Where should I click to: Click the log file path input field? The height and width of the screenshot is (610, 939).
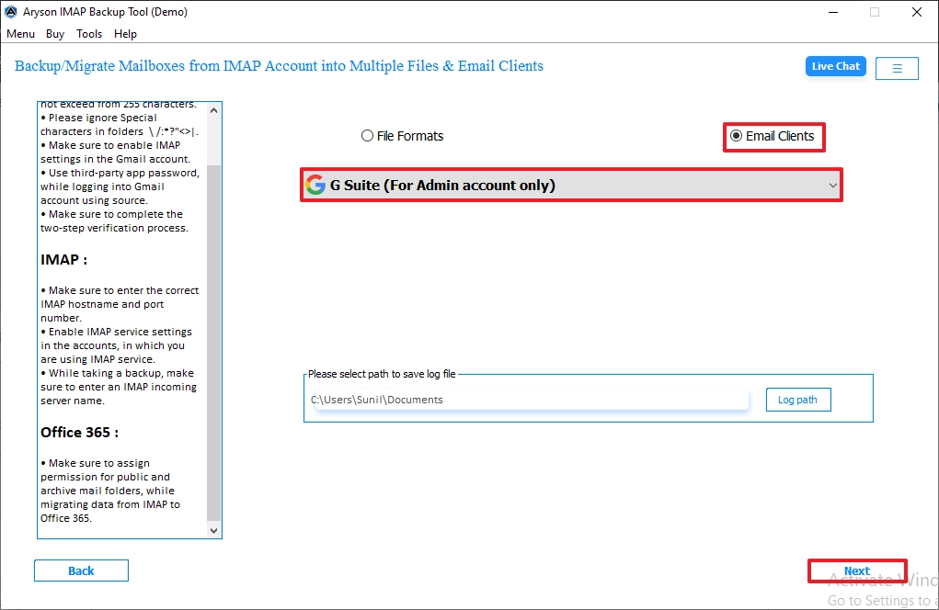pos(528,400)
